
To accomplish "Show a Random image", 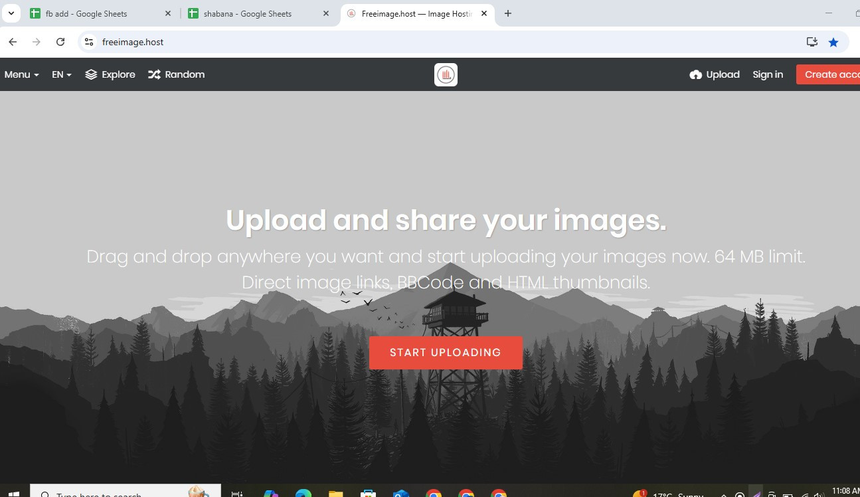I will (x=176, y=74).
